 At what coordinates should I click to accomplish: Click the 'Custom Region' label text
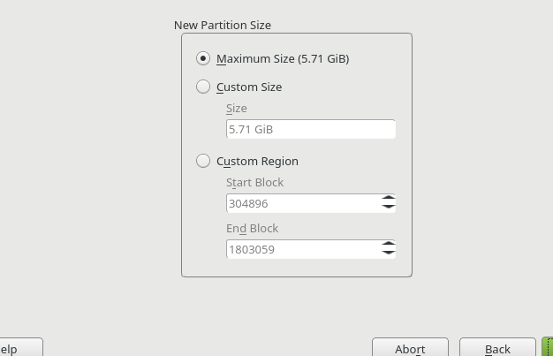[x=257, y=162]
